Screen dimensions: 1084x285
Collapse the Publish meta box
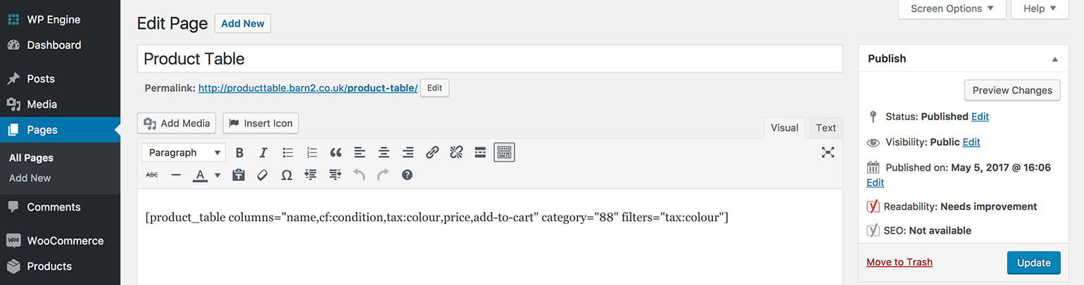tap(1054, 59)
